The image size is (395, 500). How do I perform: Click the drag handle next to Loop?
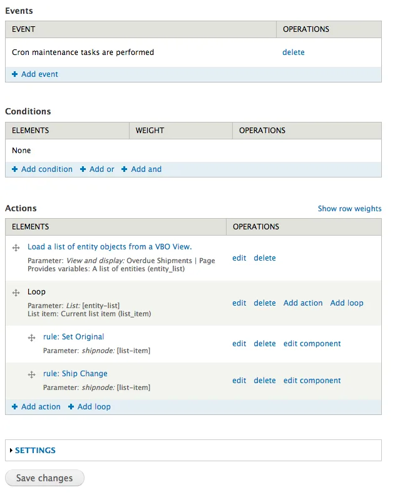click(x=16, y=292)
